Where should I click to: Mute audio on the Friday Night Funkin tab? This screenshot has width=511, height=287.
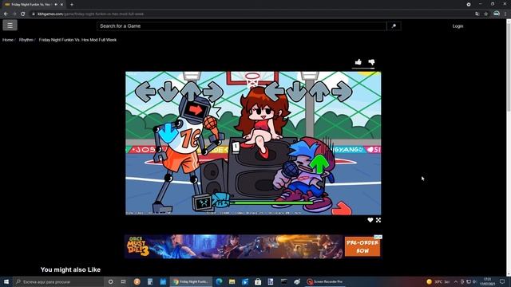click(x=56, y=5)
